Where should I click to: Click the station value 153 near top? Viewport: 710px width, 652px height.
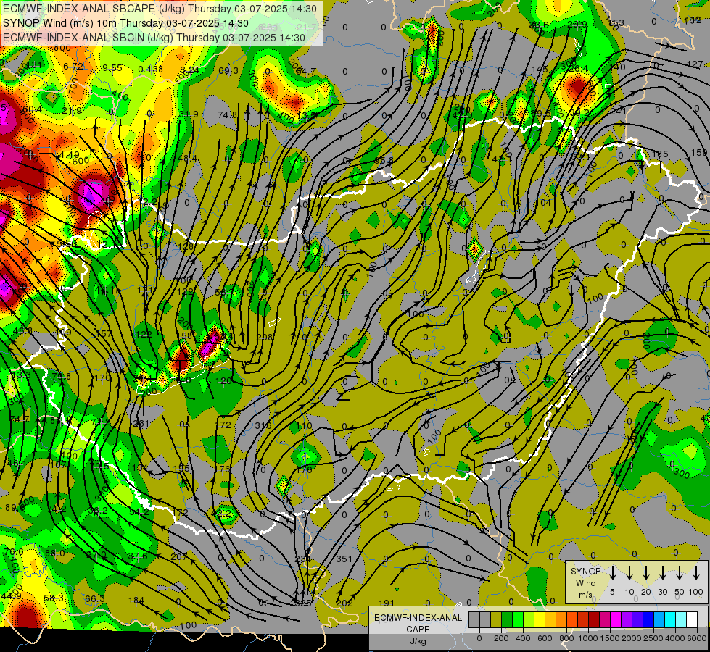[x=616, y=23]
